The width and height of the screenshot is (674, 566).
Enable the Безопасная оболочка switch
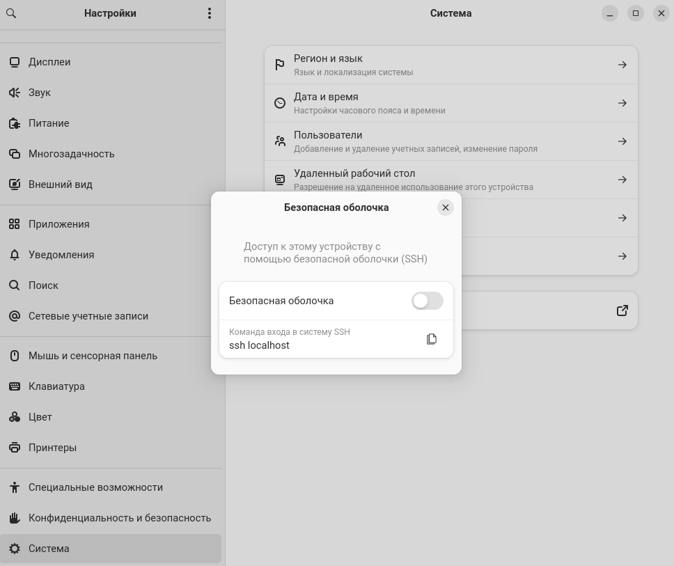coord(427,301)
